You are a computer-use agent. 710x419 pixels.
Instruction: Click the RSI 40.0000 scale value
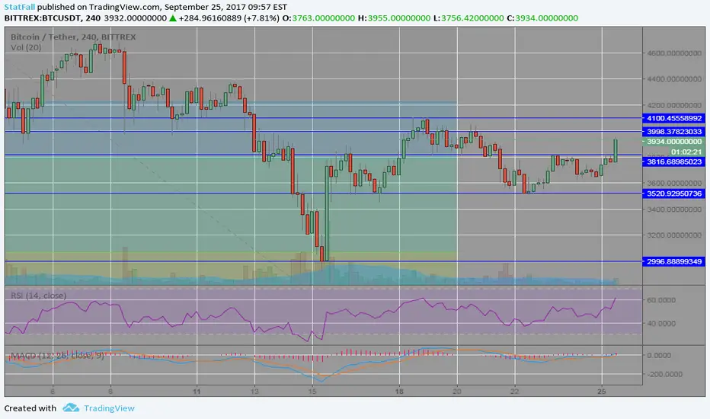point(661,324)
